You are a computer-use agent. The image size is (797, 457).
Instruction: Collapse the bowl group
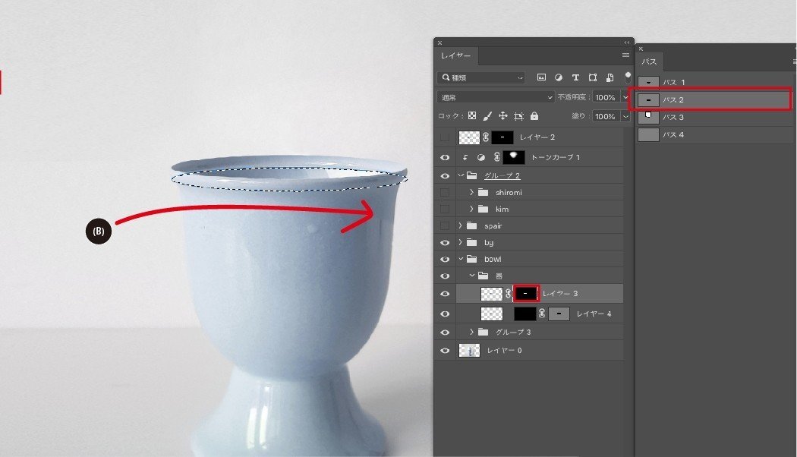pos(461,259)
